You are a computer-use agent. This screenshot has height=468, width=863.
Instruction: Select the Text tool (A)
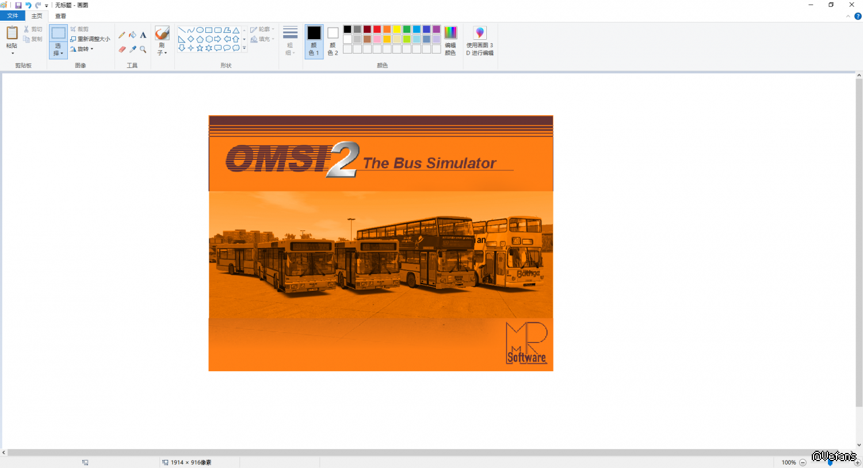coord(143,35)
